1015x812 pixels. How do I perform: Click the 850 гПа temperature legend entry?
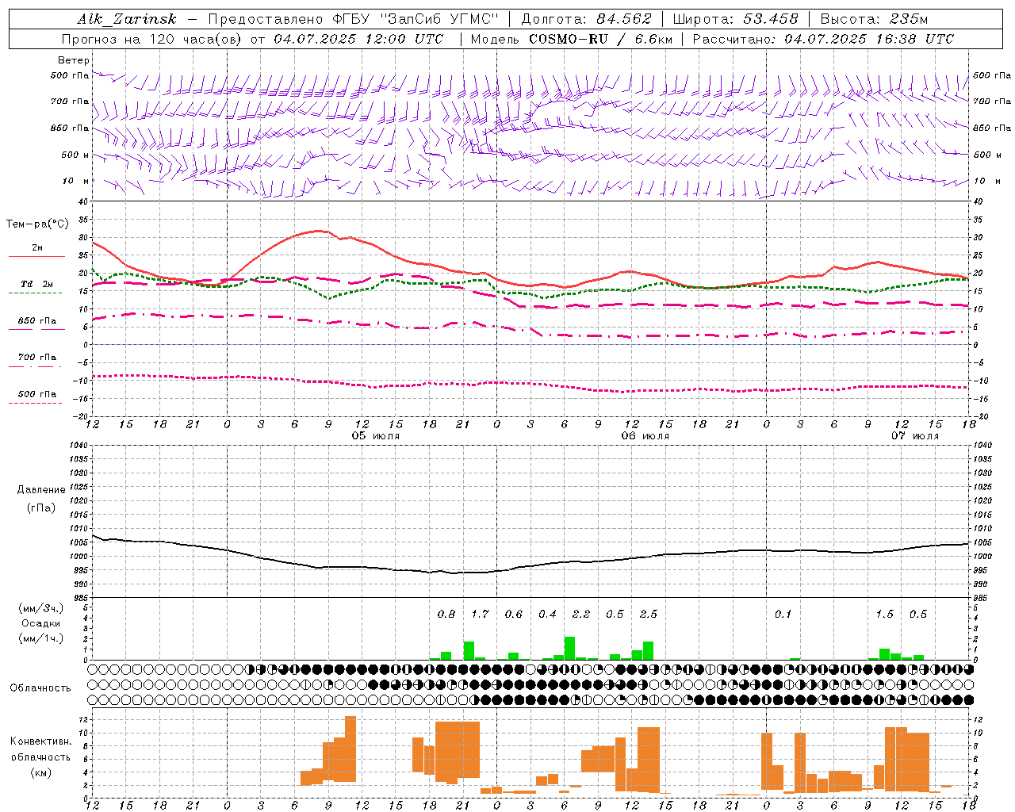(36, 320)
